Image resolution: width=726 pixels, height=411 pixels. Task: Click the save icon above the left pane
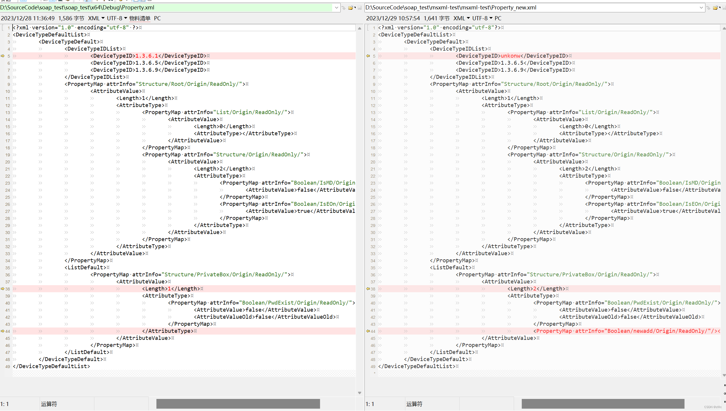tap(360, 8)
